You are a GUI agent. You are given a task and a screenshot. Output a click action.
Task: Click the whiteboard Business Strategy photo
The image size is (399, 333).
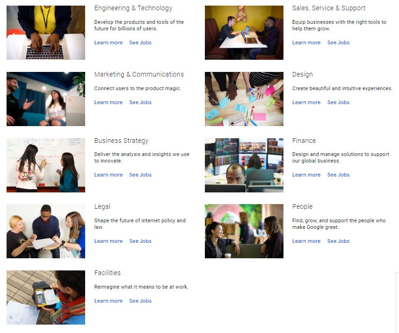[x=46, y=165]
